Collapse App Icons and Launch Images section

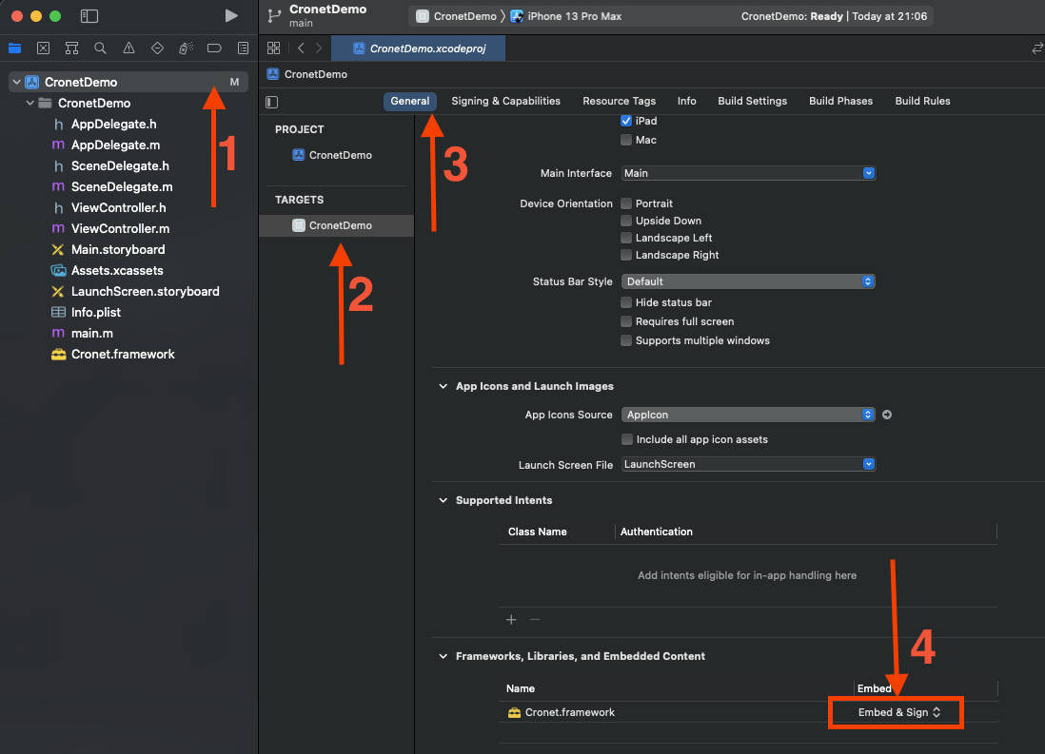pyautogui.click(x=444, y=386)
